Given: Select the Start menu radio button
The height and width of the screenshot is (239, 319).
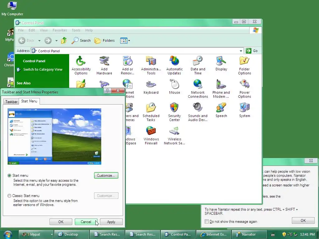Looking at the screenshot, I should click(x=9, y=176).
